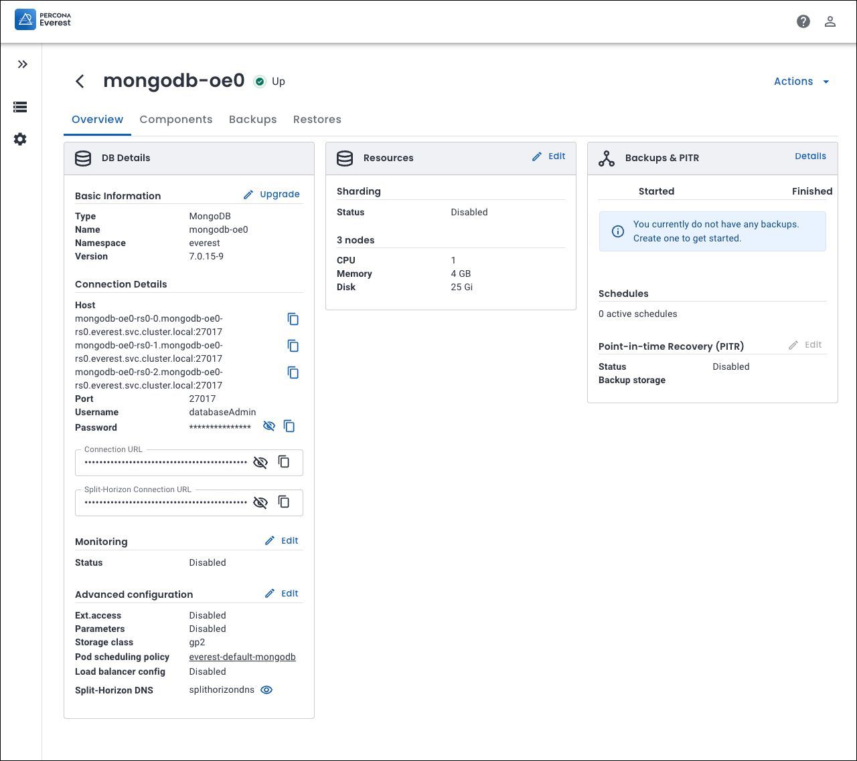Copy the rs0-2 host address
857x761 pixels.
click(x=293, y=372)
